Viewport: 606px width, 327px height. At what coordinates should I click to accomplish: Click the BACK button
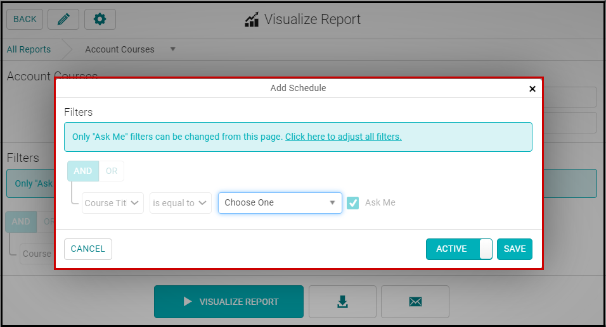25,19
